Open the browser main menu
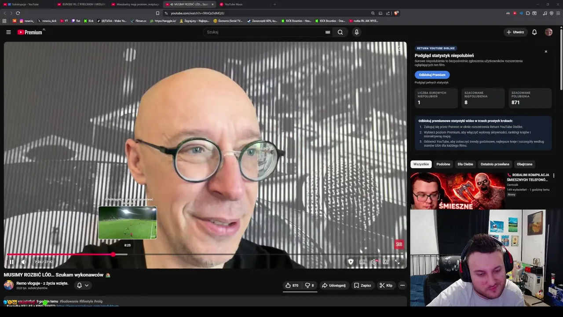 pyautogui.click(x=558, y=13)
